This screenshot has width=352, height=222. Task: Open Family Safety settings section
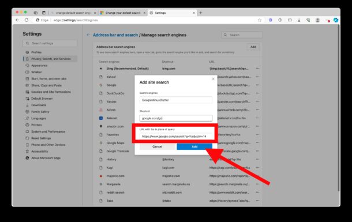click(50, 112)
